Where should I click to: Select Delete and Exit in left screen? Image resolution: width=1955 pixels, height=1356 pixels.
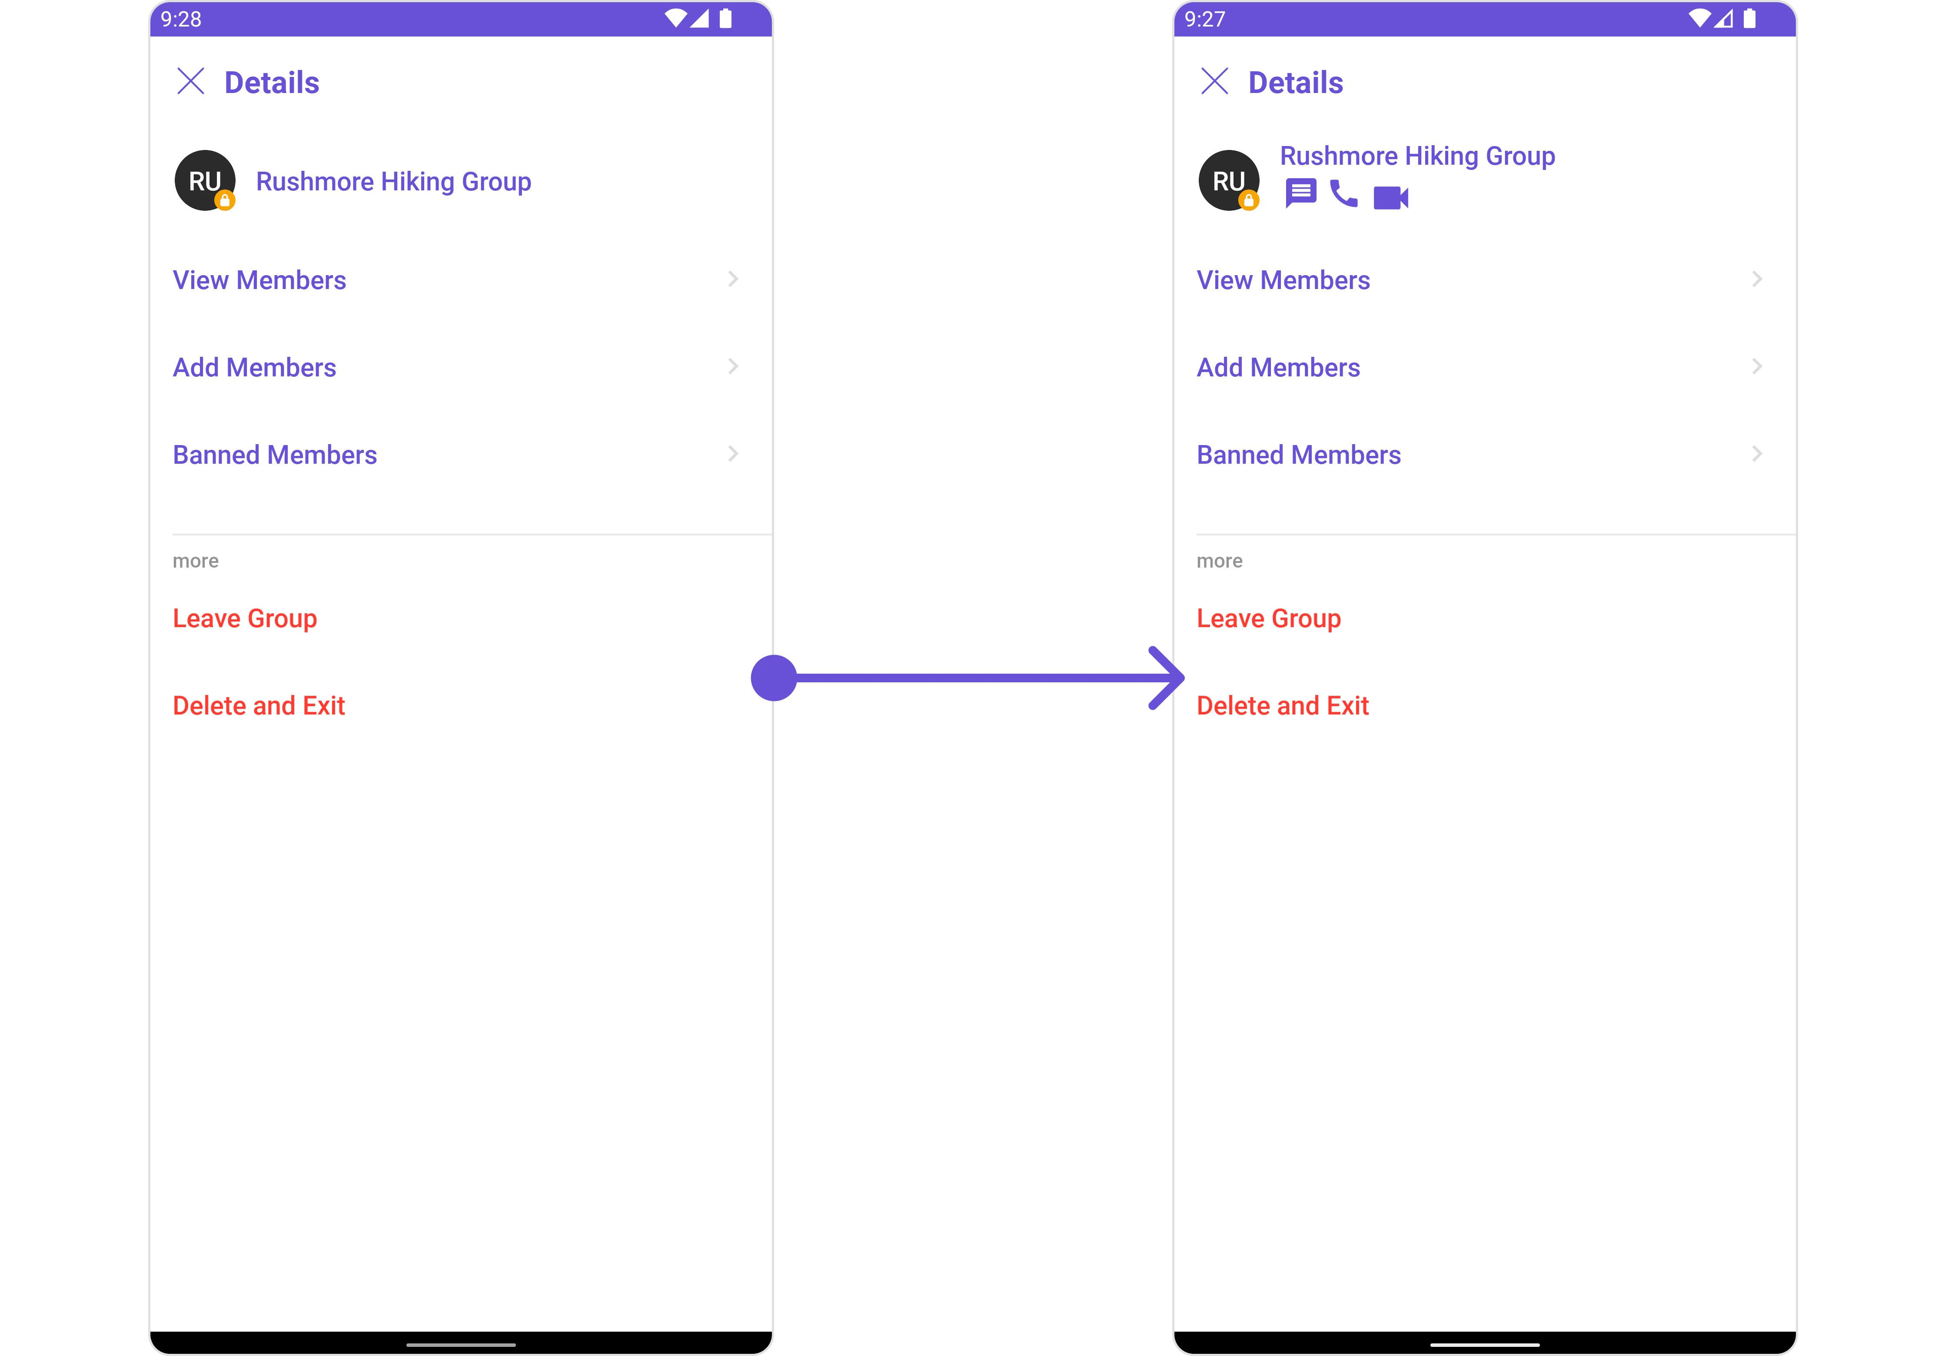[x=258, y=706]
